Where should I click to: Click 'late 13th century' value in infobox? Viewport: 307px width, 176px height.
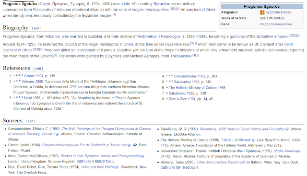272,18
